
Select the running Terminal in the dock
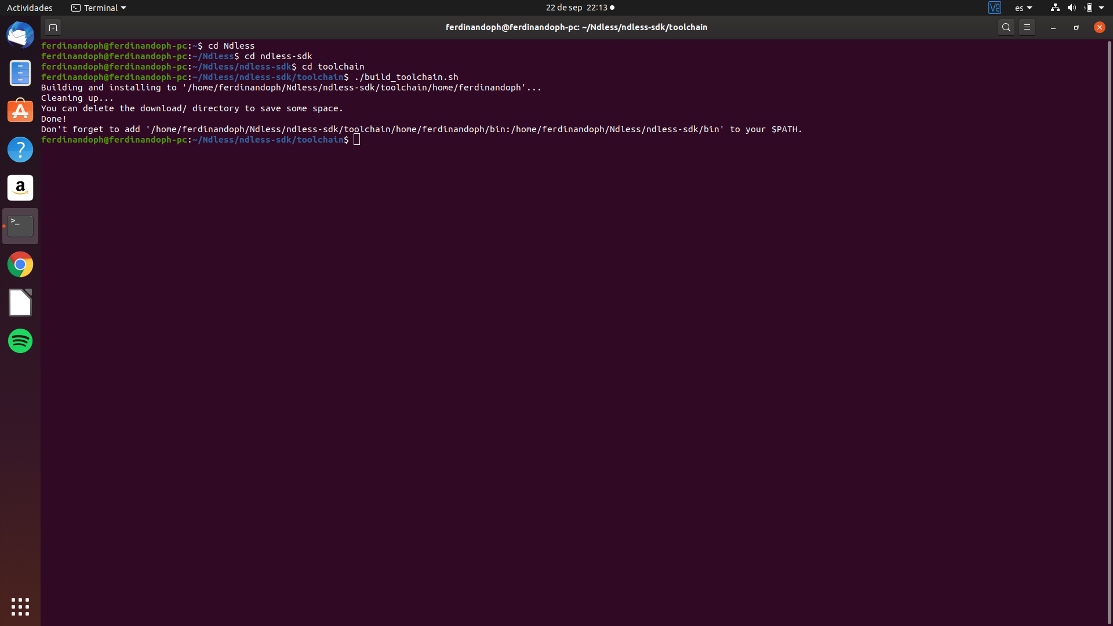[x=20, y=226]
